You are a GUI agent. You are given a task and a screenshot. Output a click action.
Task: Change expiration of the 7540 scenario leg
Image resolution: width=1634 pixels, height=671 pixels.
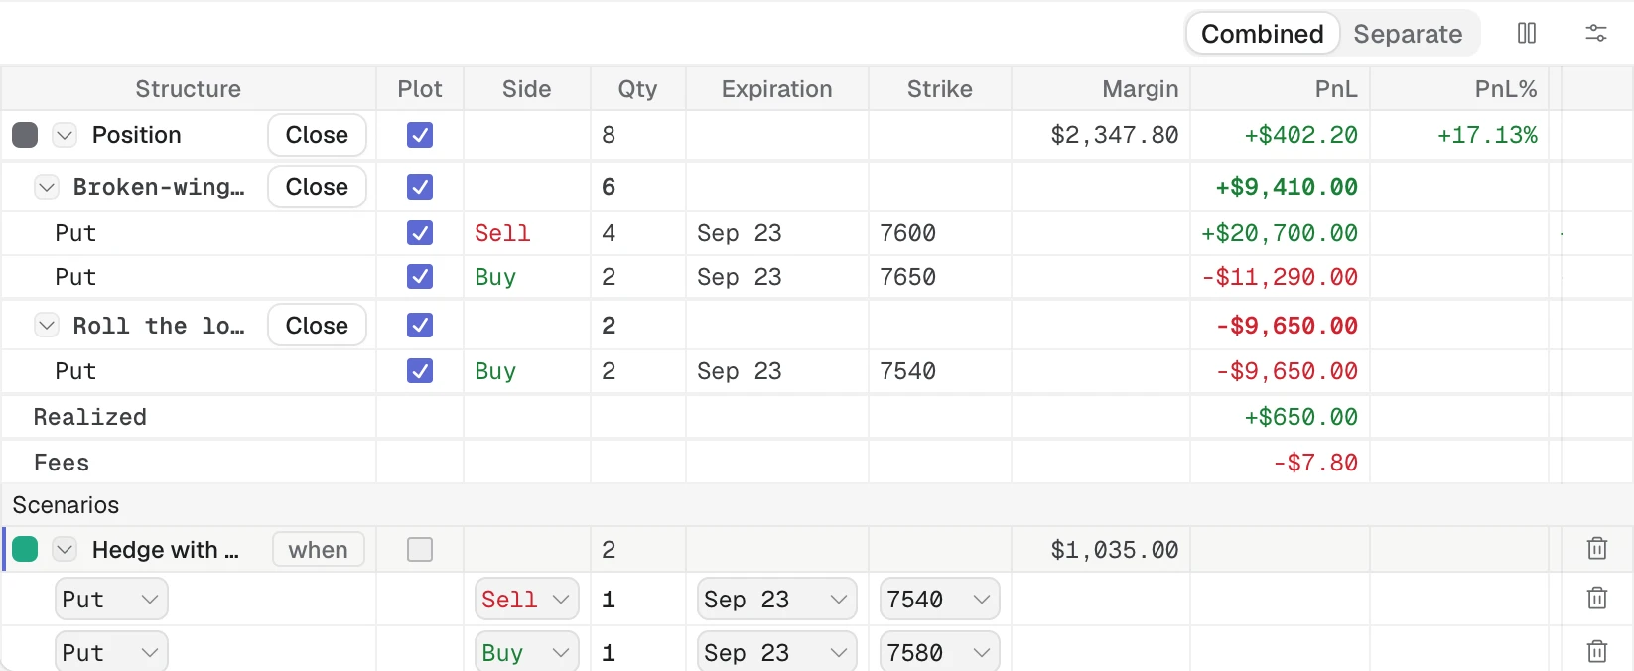coord(776,600)
